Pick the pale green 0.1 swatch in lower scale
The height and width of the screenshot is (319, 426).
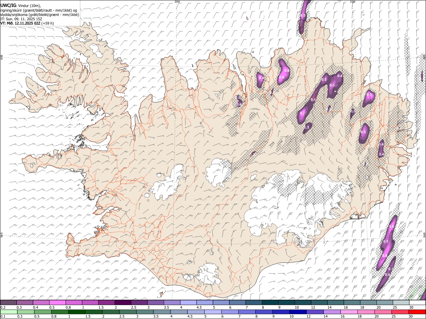(x=9, y=312)
